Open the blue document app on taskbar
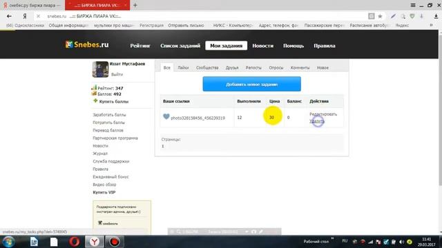Screen dimensions: 442x248 point(34,242)
